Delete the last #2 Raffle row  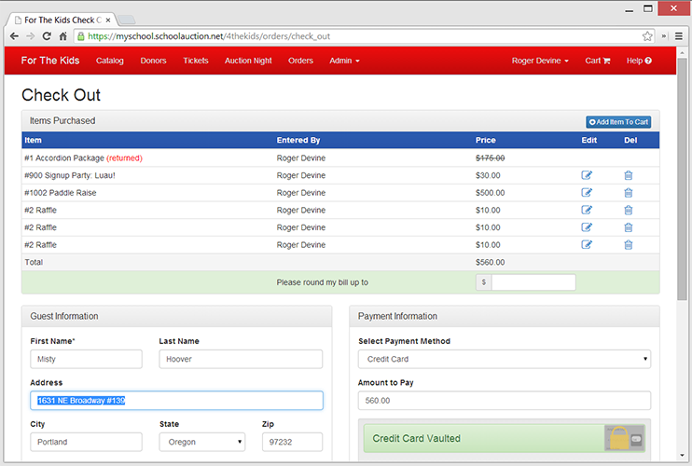(629, 244)
